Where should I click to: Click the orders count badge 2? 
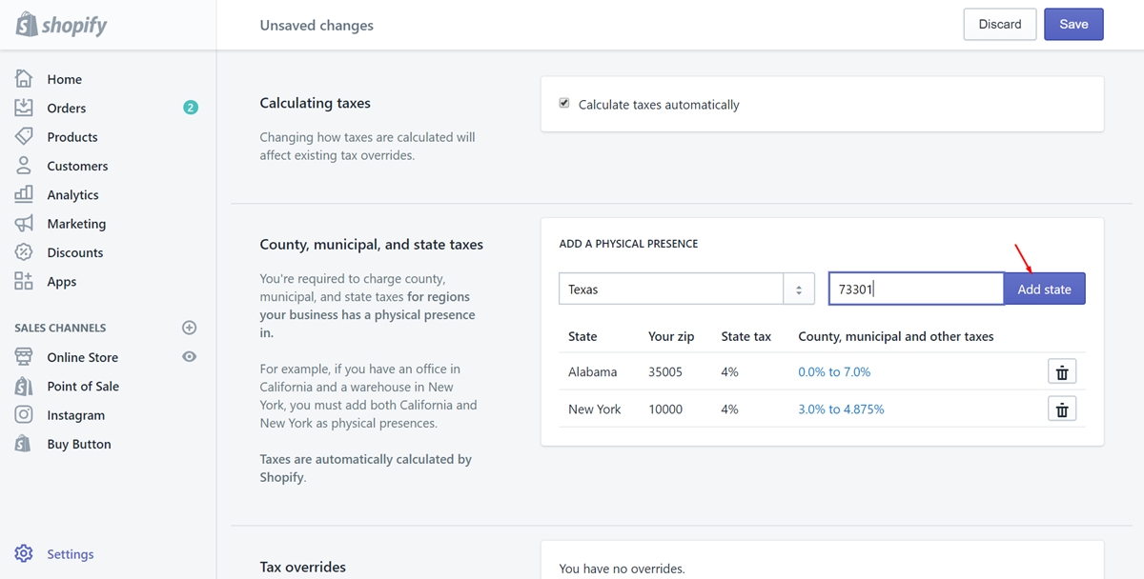coord(191,108)
